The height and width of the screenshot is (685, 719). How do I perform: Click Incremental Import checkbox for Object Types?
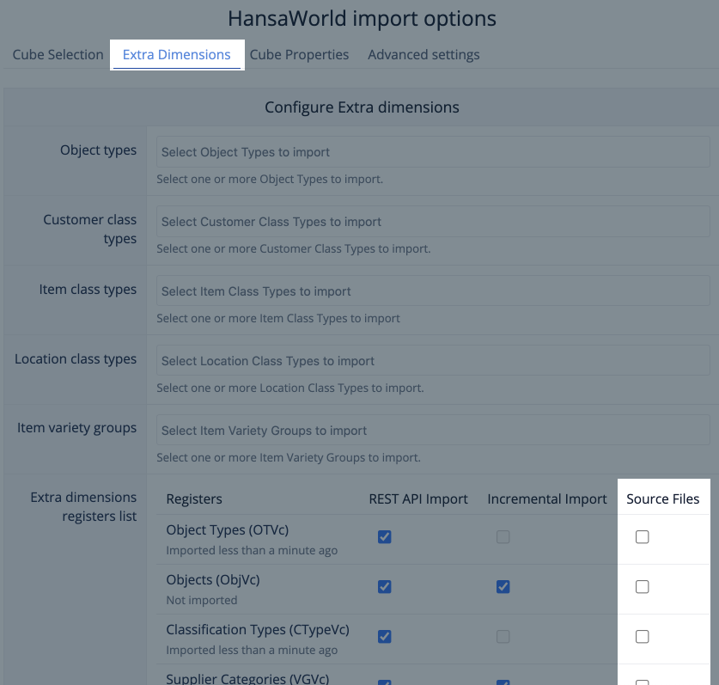[503, 537]
